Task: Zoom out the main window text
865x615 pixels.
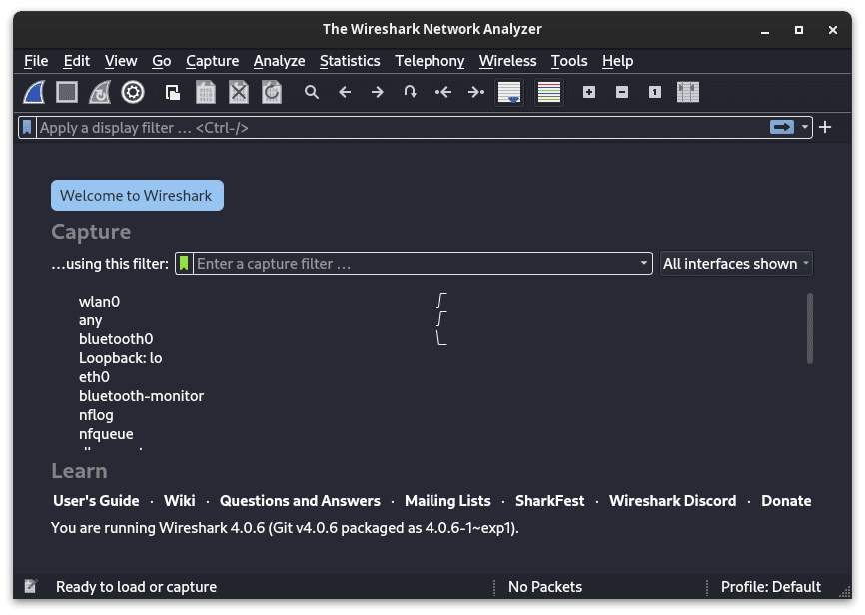Action: 622,92
